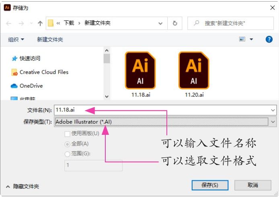Screen dimensions: 279x198
Task: Click the Creative Cloud Files folder icon
Action: [x=14, y=72]
